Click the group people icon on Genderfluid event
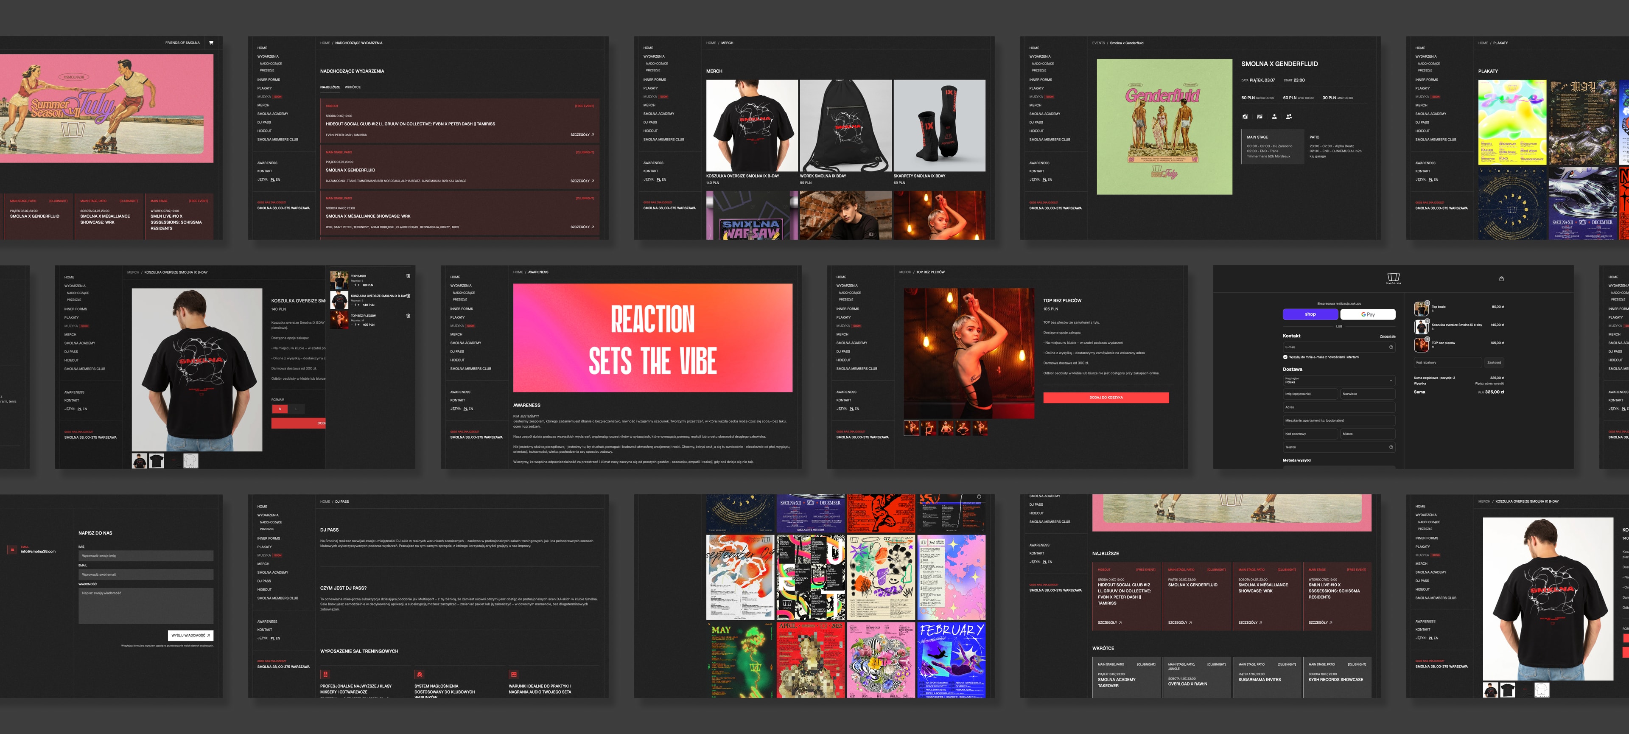This screenshot has height=734, width=1629. 1289,116
